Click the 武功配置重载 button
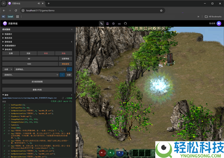The image size is (224, 158). 37,82
